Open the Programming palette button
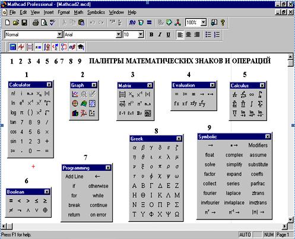This screenshot has height=239, width=295. coord(64,47)
